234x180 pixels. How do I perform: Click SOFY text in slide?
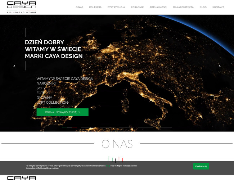[x=41, y=88]
